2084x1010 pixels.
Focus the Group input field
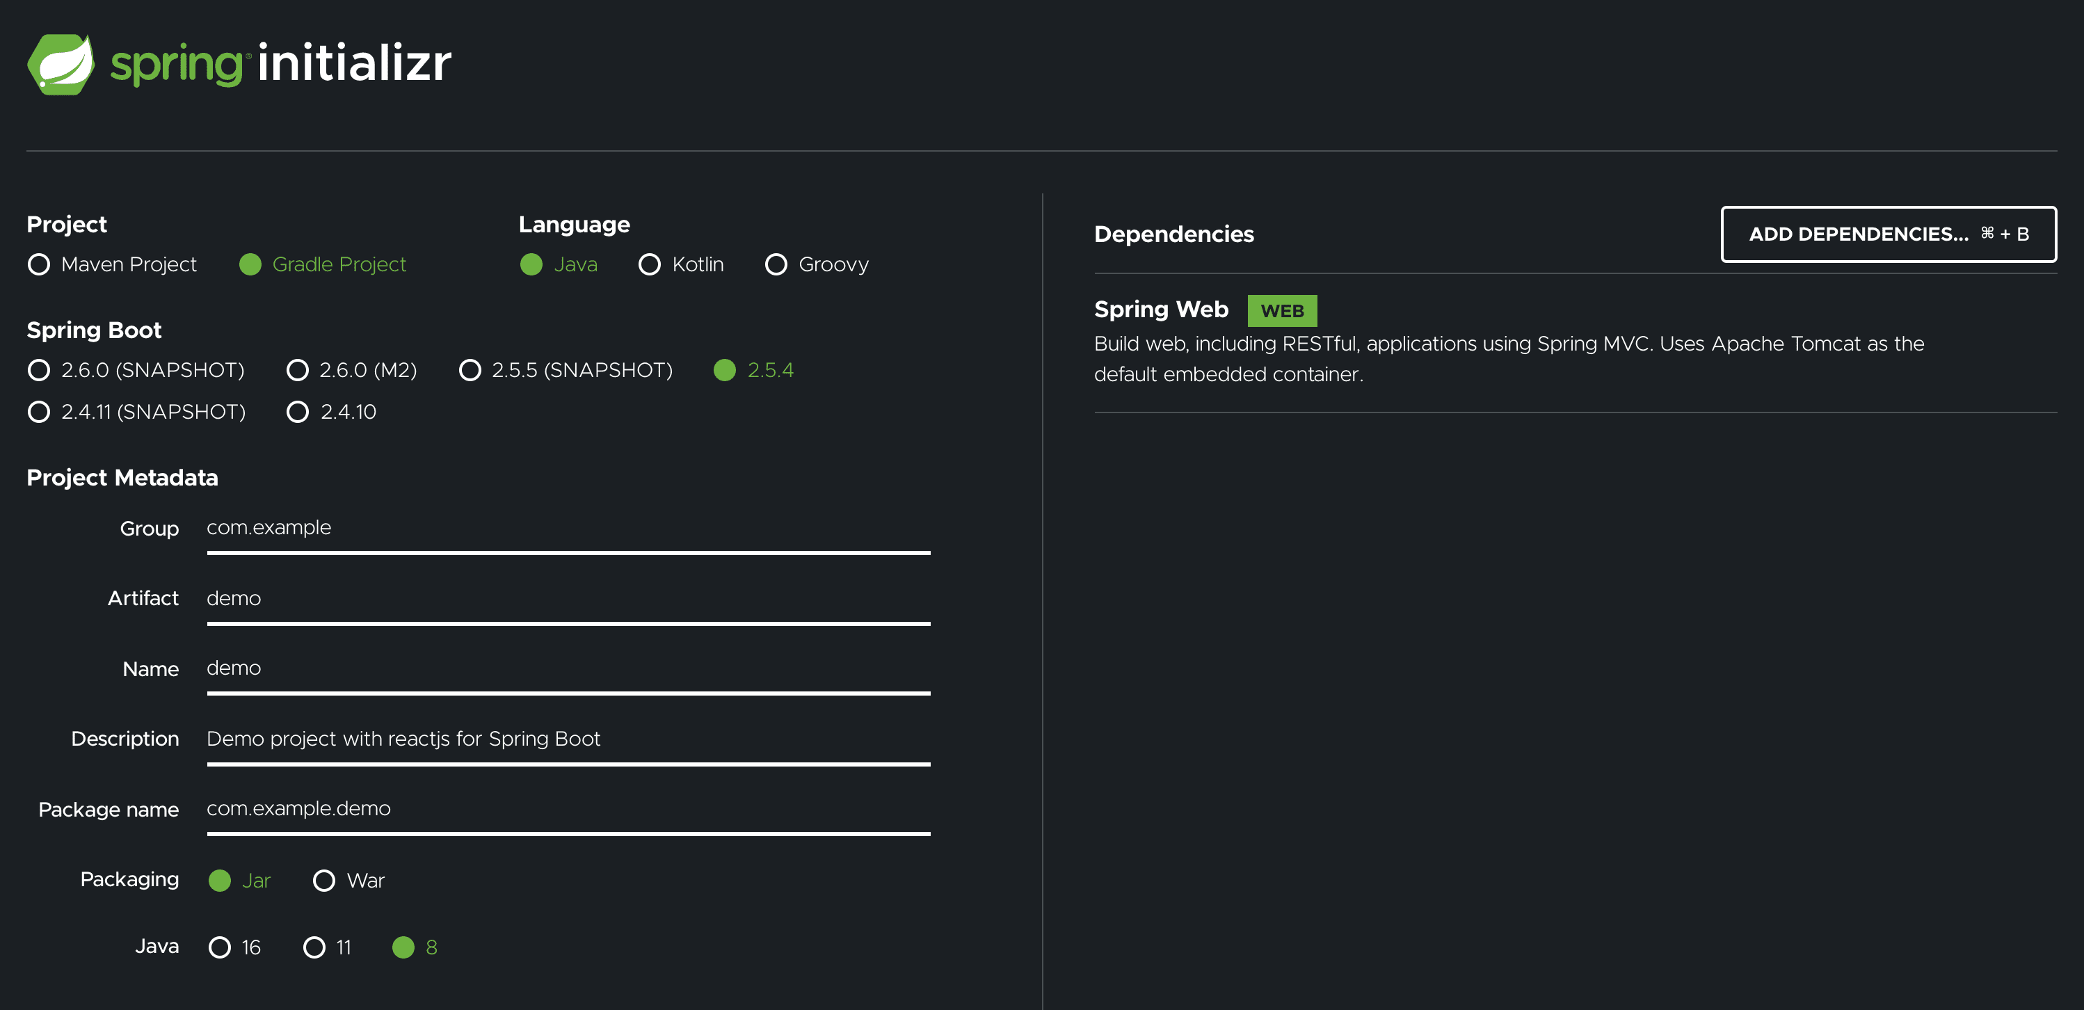(568, 529)
